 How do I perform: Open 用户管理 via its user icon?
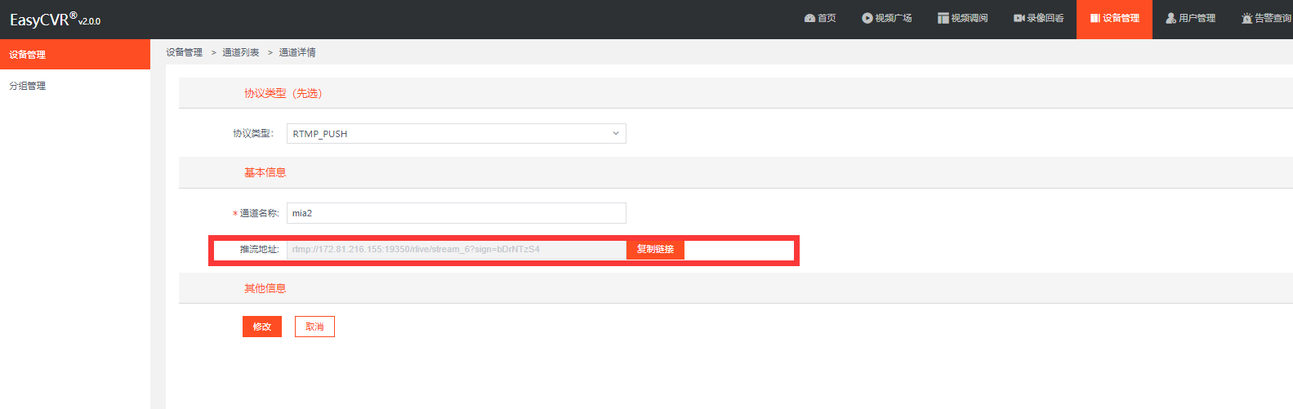[x=1170, y=18]
